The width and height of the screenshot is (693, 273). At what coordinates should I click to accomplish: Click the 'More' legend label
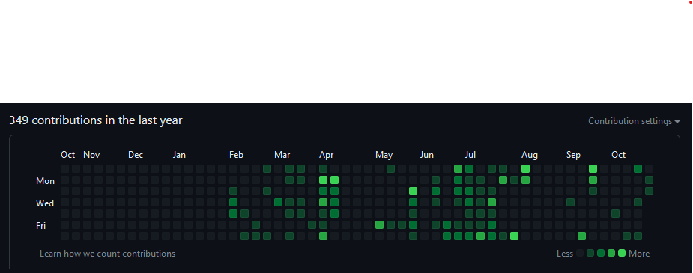point(639,254)
